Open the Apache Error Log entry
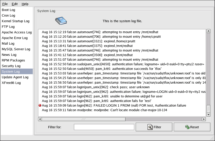 15,38
